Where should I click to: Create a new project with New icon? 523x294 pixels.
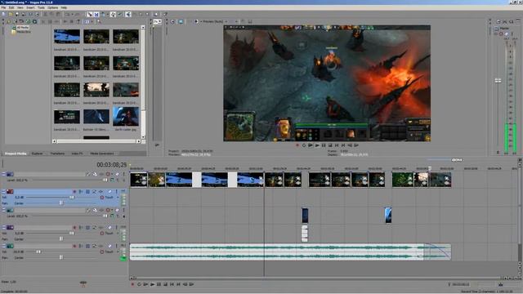click(x=3, y=15)
